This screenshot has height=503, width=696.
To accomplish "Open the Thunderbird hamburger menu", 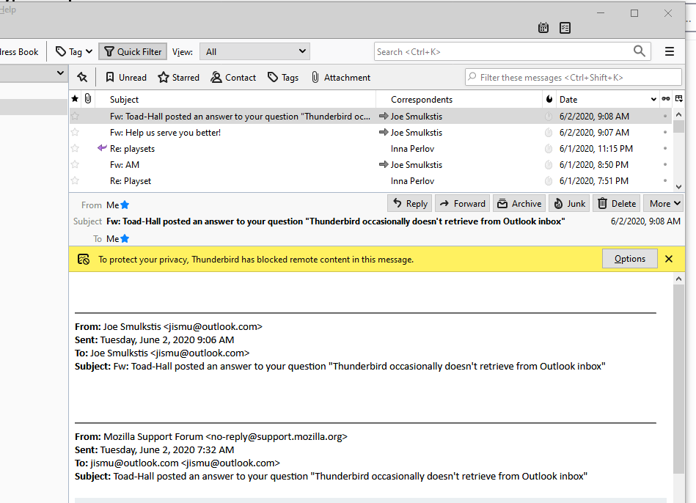I will tap(670, 51).
